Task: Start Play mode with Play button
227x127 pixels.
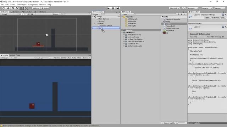Action: pyautogui.click(x=109, y=8)
